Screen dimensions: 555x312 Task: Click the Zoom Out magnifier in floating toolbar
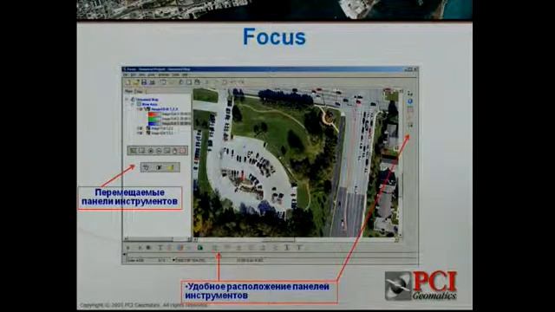point(159,151)
